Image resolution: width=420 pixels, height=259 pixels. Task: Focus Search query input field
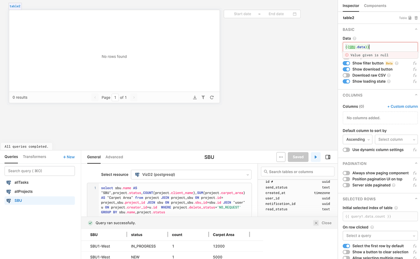pos(40,171)
